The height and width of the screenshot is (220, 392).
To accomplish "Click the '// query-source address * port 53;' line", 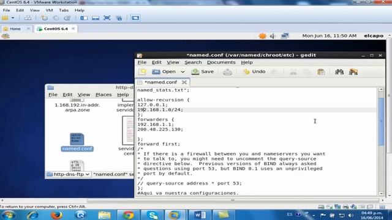I will pos(189,183).
